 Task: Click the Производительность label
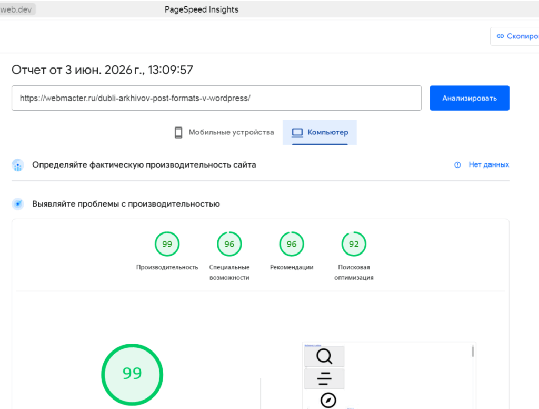point(167,267)
